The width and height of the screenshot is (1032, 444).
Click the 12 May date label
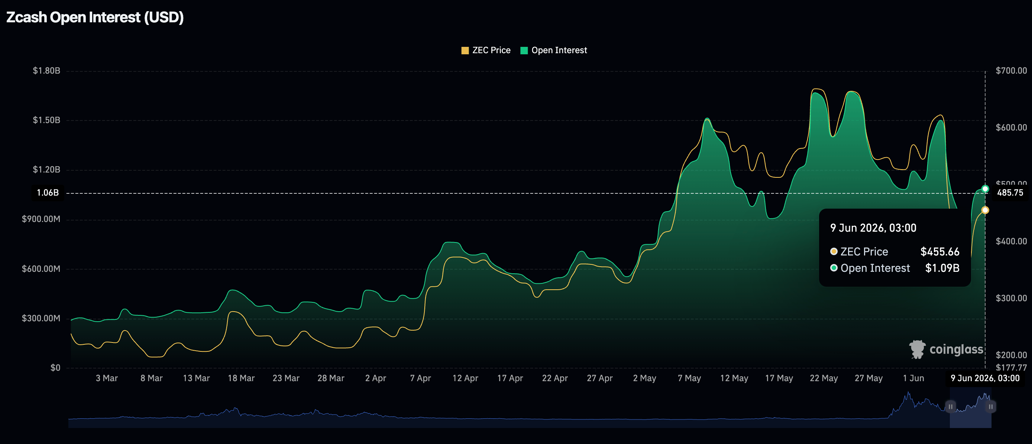734,378
